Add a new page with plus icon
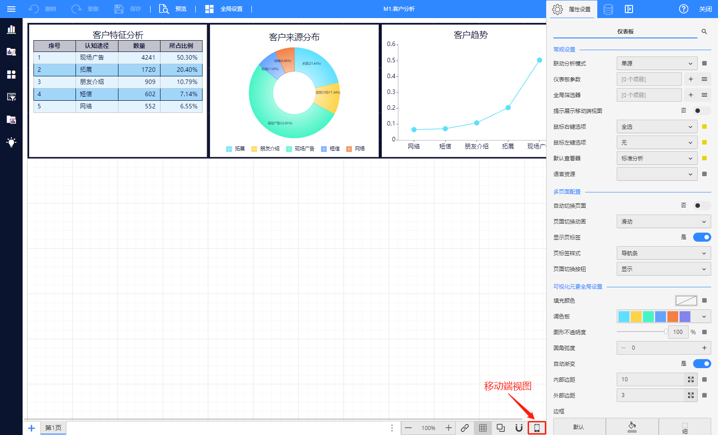The image size is (718, 435). [x=32, y=428]
